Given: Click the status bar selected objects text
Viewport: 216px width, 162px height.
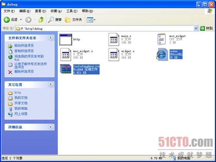Looking at the screenshot, I should [12, 158].
